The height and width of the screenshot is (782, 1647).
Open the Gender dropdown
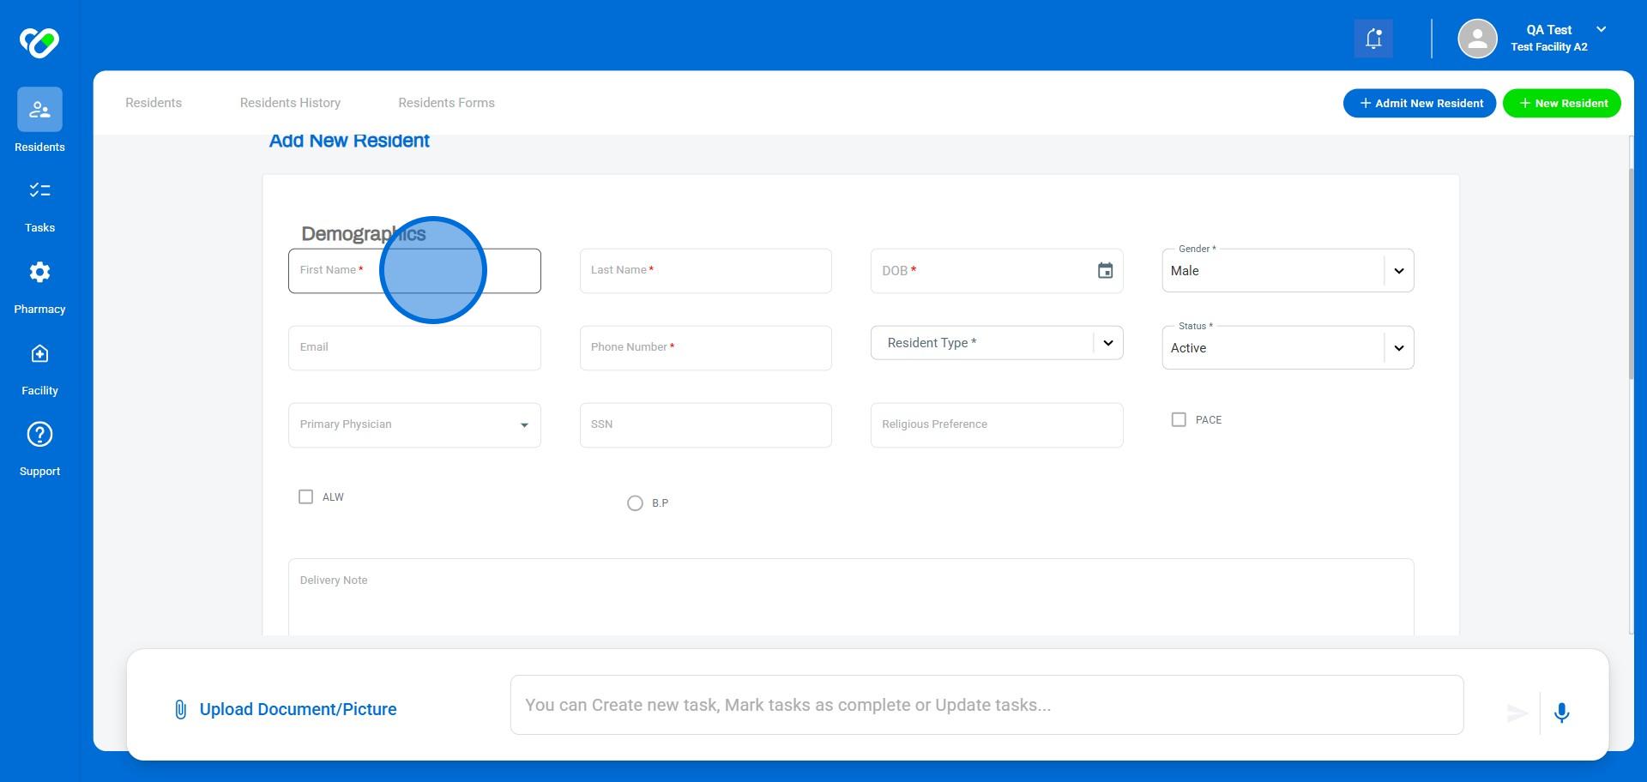(x=1288, y=271)
